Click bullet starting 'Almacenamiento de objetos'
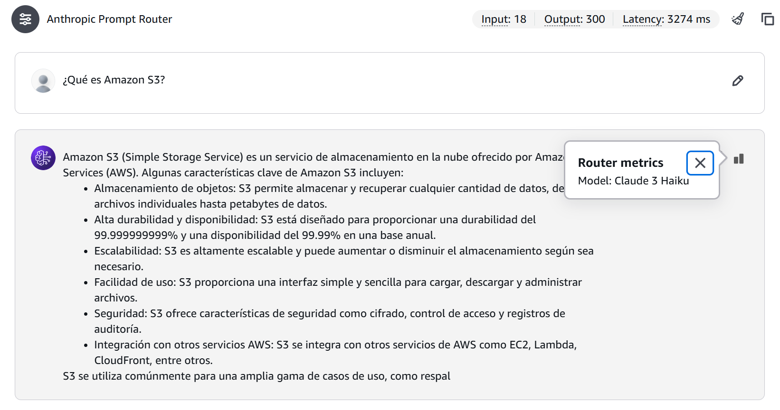This screenshot has height=410, width=780. pos(329,196)
